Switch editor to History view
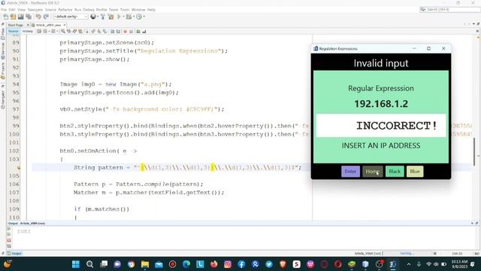 click(27, 32)
